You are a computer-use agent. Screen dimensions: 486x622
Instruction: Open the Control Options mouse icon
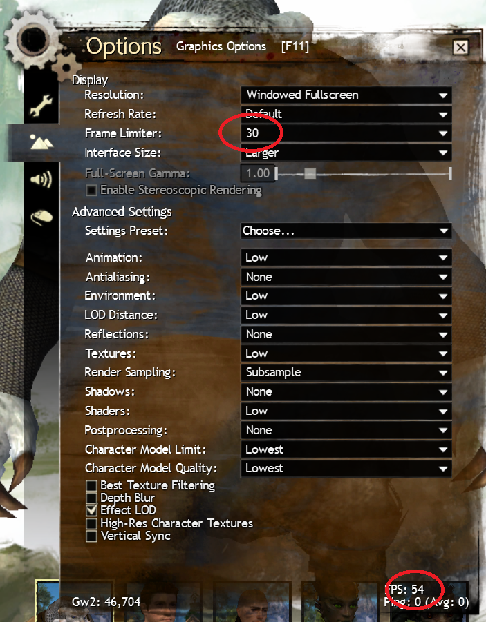41,217
